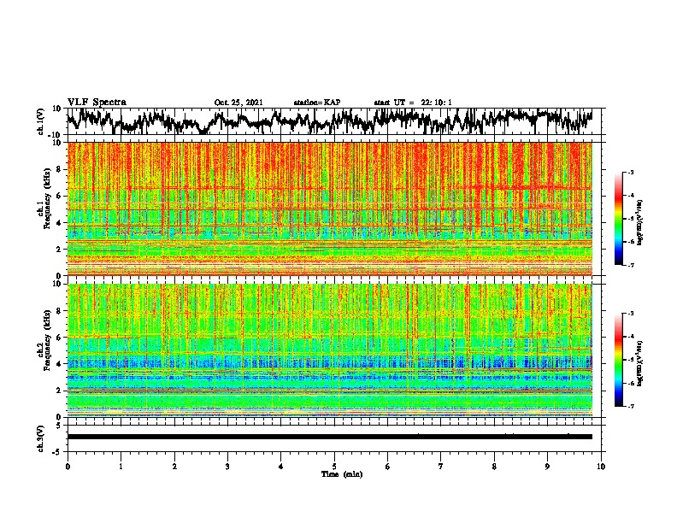Screen dimensions: 677x523
Task: Click the "ch.3(V)" axis label
Action: click(x=41, y=439)
